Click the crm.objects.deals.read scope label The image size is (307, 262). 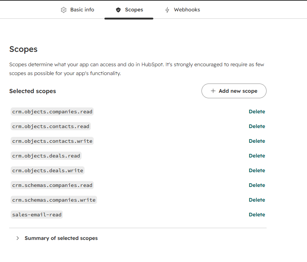pos(46,156)
